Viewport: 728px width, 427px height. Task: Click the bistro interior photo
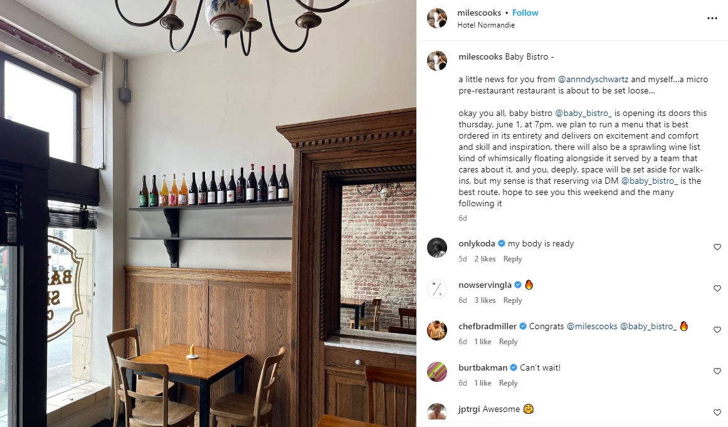tap(208, 213)
